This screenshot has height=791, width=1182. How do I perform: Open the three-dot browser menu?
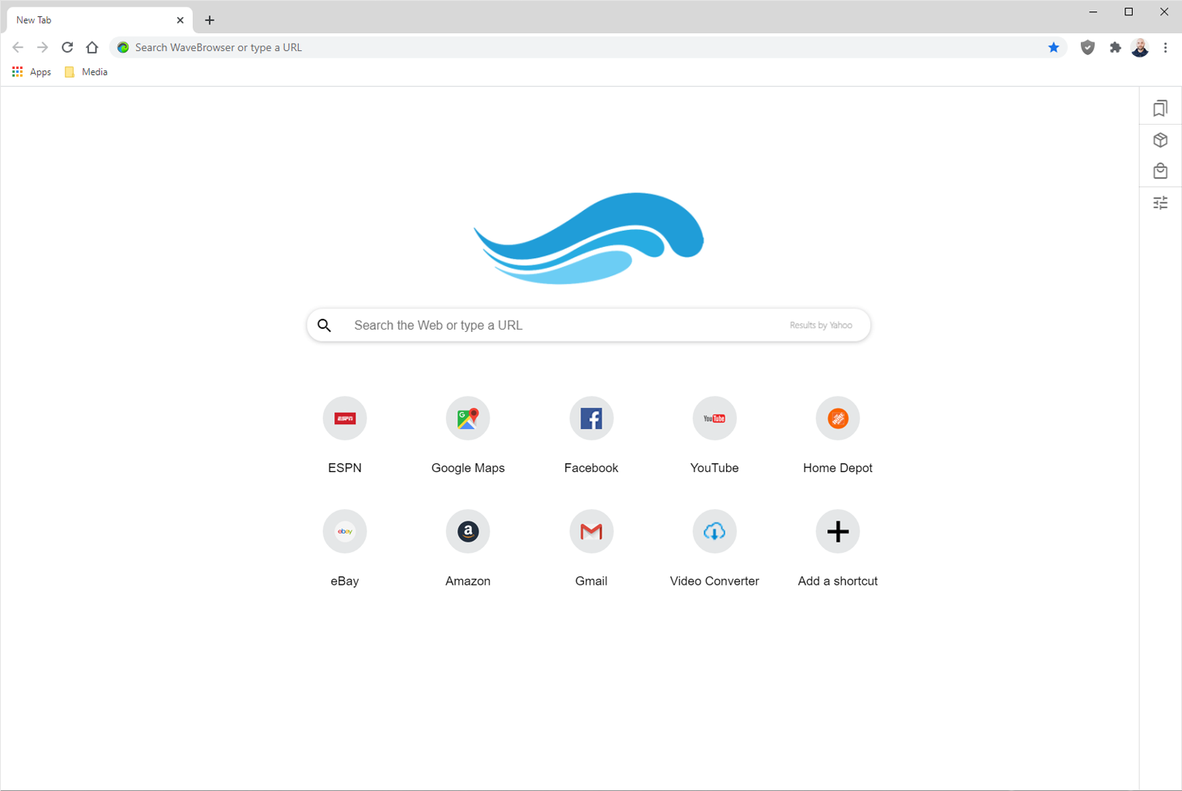[1165, 48]
